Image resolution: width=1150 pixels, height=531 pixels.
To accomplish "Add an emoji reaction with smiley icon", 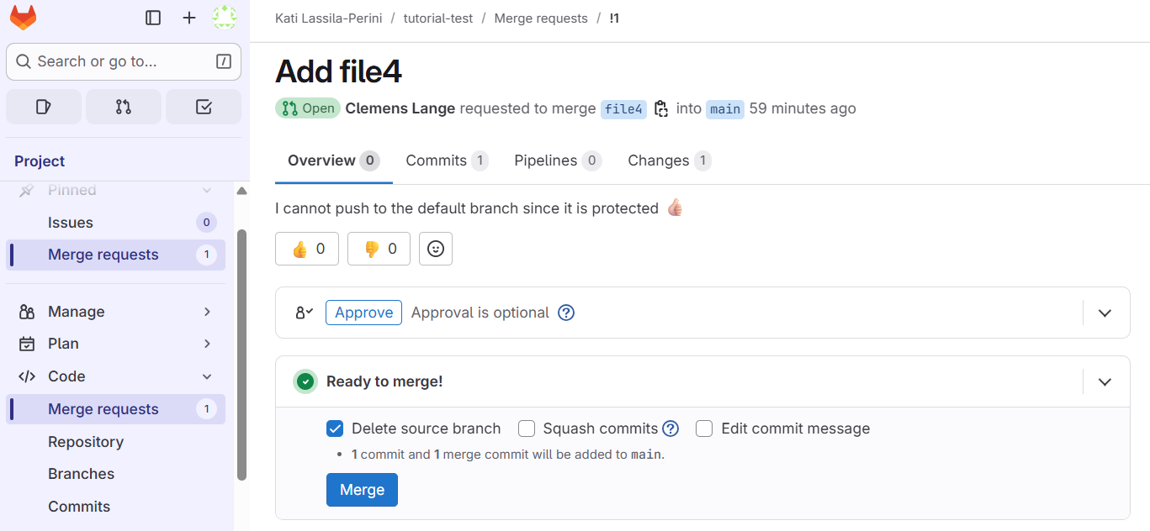I will coord(436,249).
